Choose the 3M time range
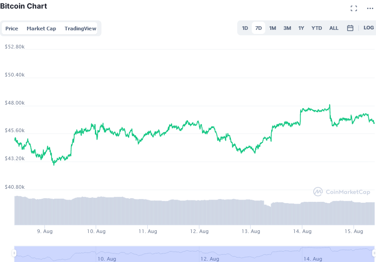Image resolution: width=376 pixels, height=262 pixels. pos(287,28)
